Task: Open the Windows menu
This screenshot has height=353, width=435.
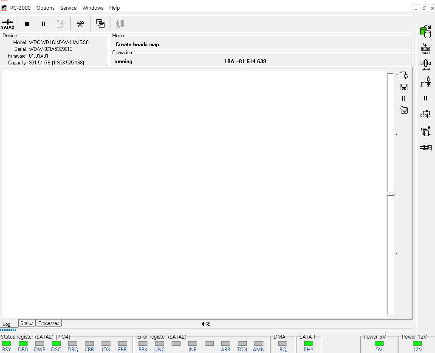Action: pos(93,8)
